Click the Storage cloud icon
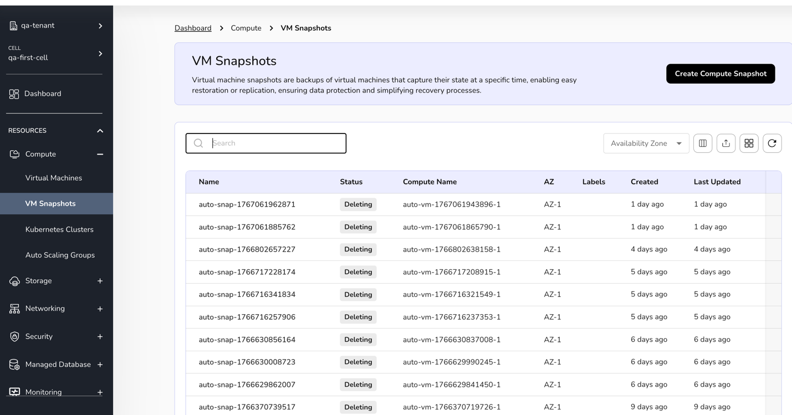792x415 pixels. pyautogui.click(x=14, y=281)
